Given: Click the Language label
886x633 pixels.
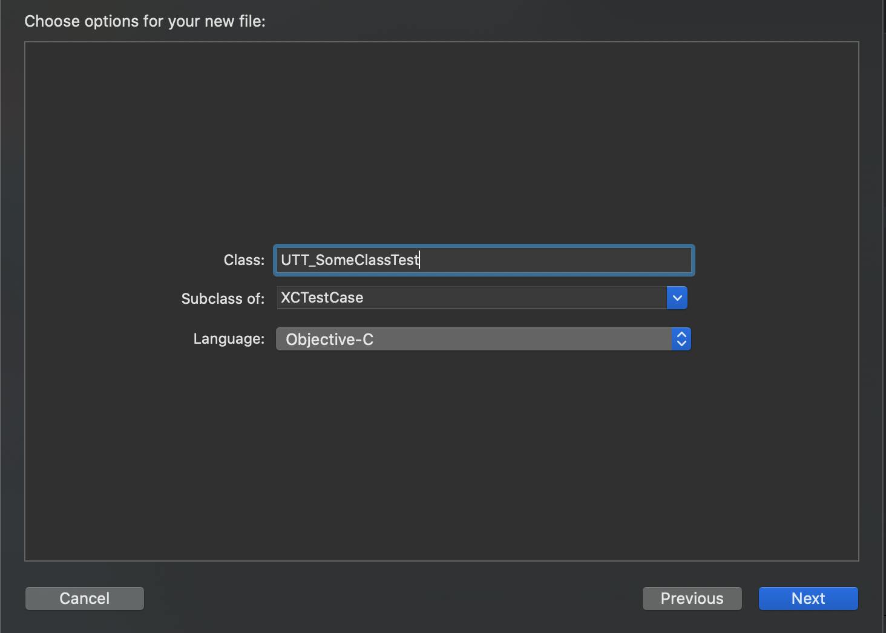Looking at the screenshot, I should pyautogui.click(x=228, y=339).
